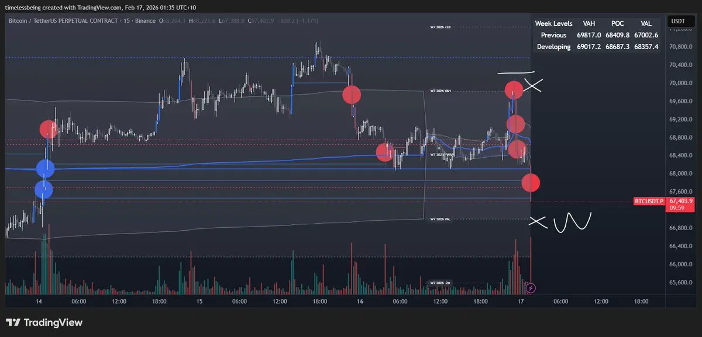Click the Developing row label
This screenshot has width=702, height=337.
coord(553,47)
